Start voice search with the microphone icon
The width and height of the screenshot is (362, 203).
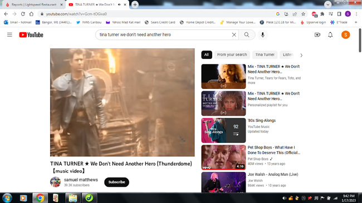263,35
